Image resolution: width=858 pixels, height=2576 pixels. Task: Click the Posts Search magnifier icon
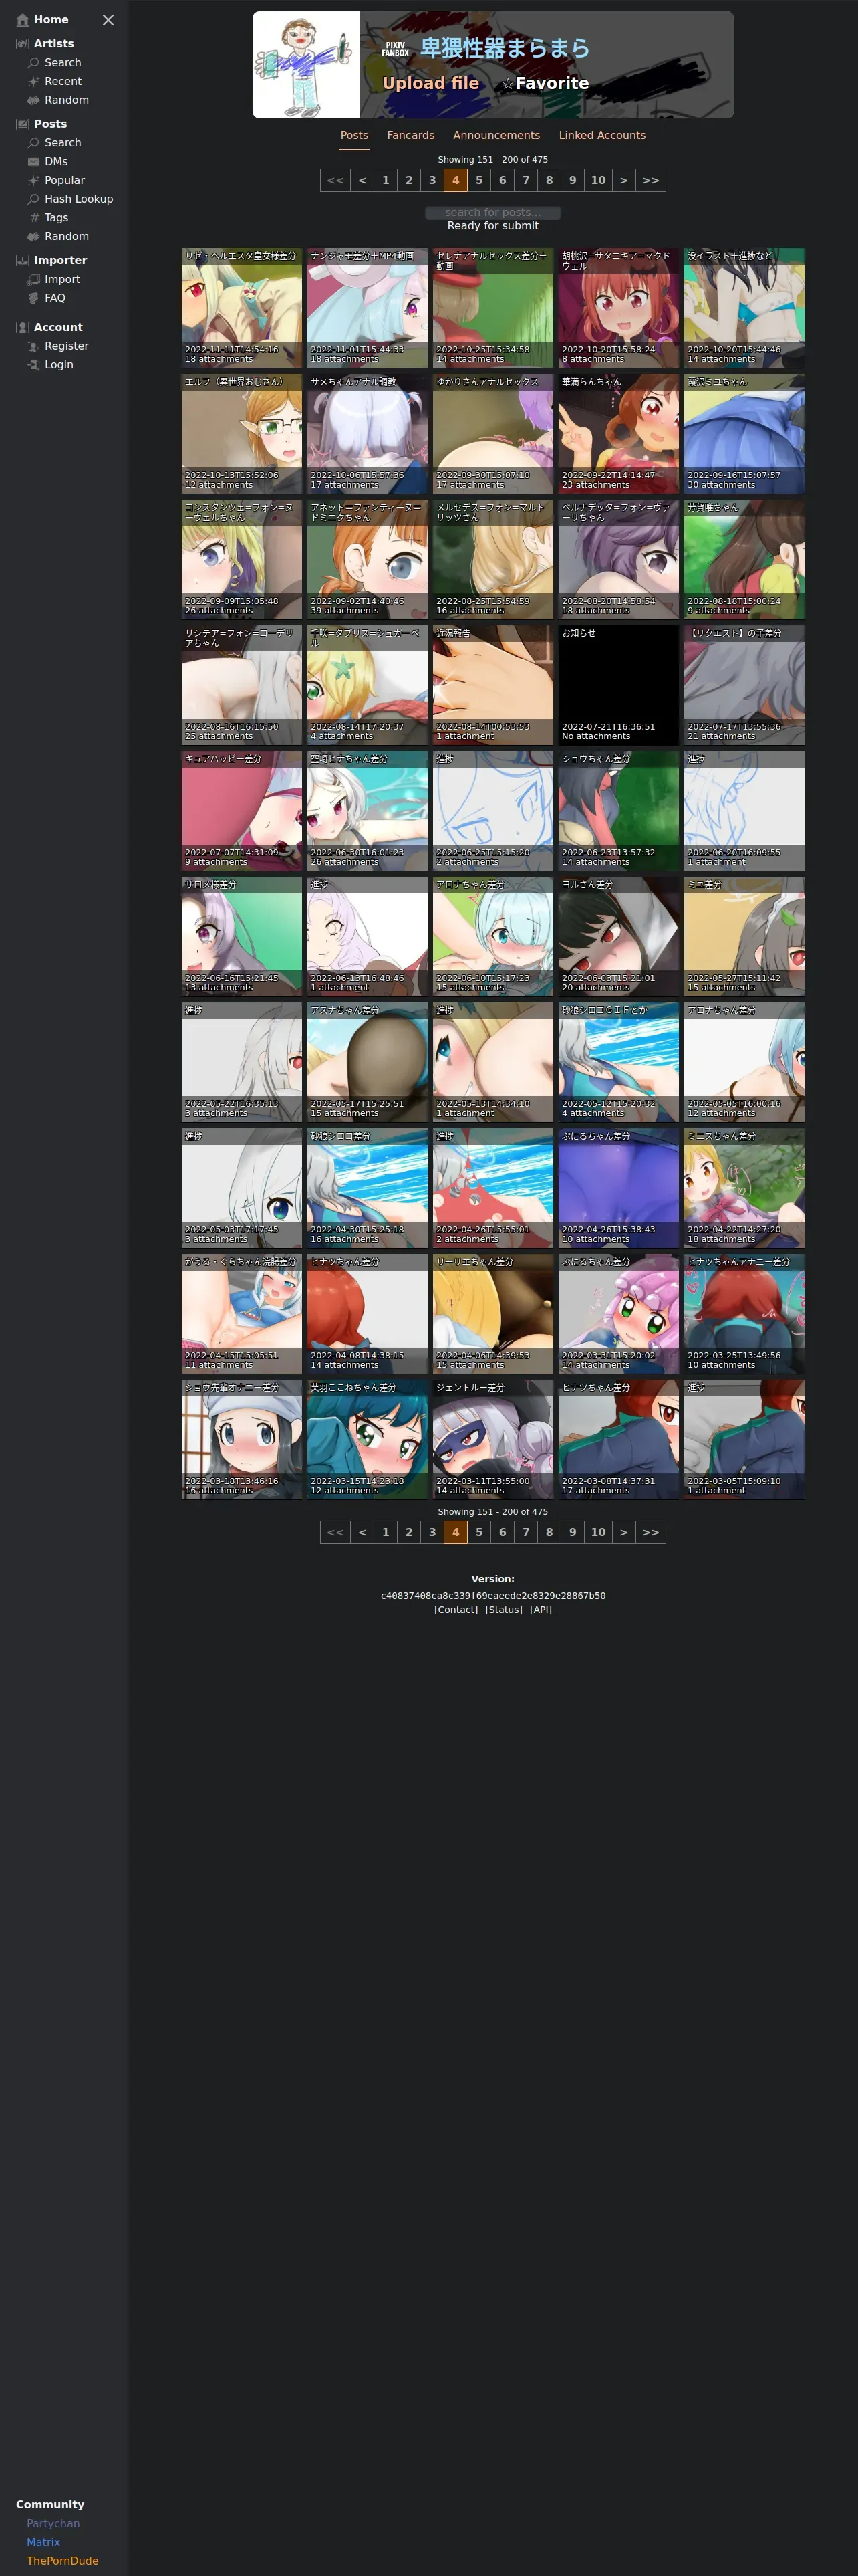click(x=34, y=143)
